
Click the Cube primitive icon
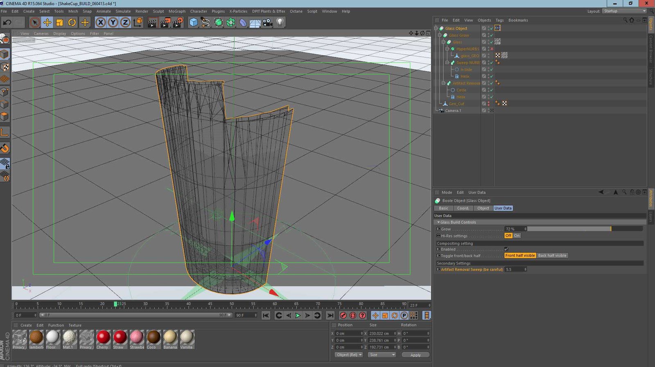coord(194,23)
